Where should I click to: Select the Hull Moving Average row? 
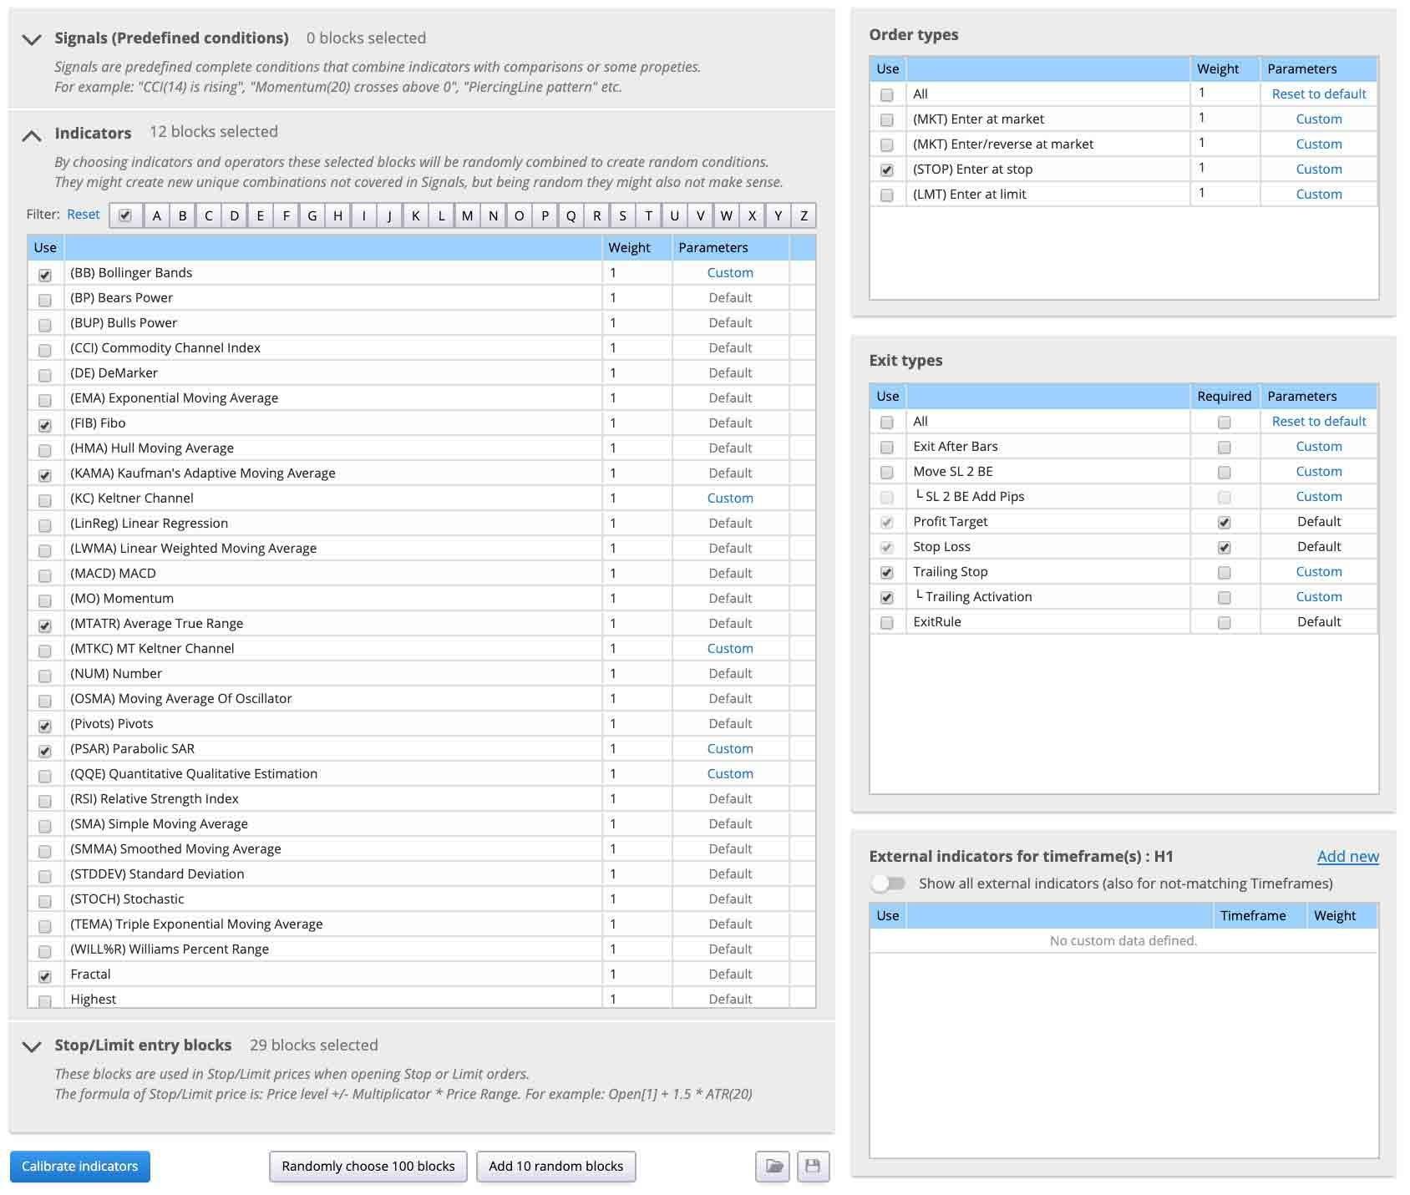[x=422, y=448]
